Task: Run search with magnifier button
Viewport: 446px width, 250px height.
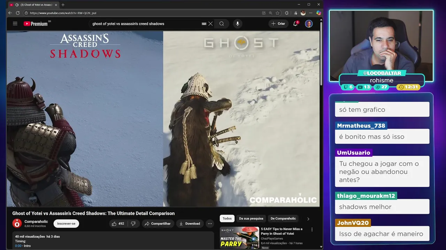Action: 222,24
